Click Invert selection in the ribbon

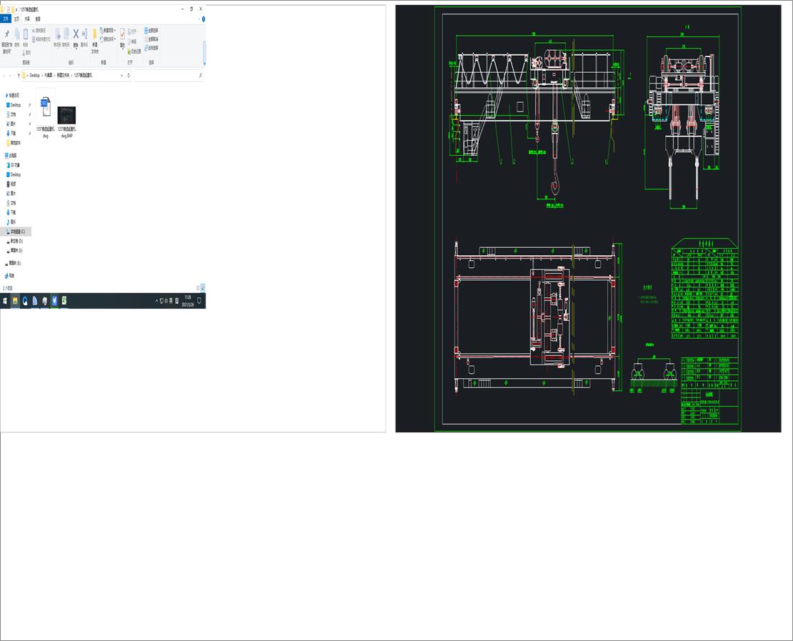[151, 48]
